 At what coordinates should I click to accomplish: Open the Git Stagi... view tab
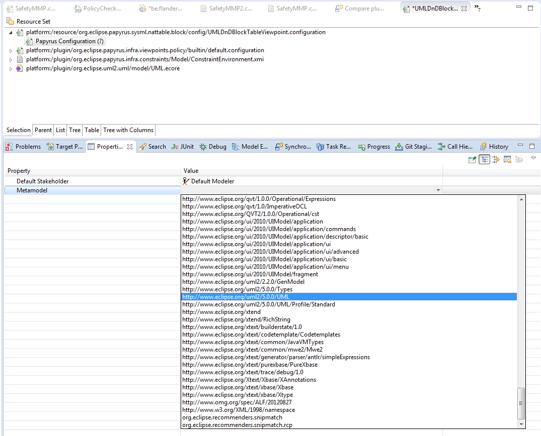[414, 147]
